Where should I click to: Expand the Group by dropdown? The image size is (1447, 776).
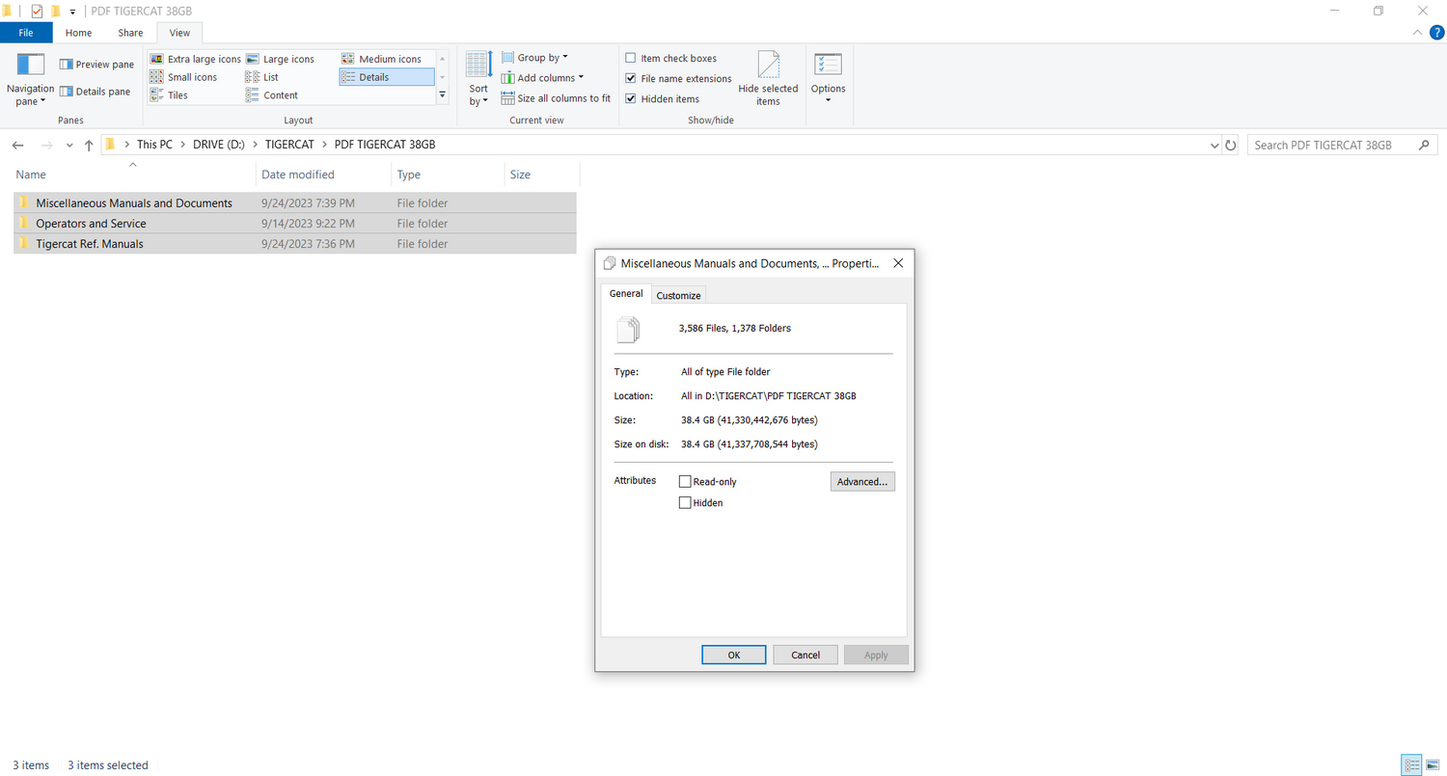(x=535, y=58)
